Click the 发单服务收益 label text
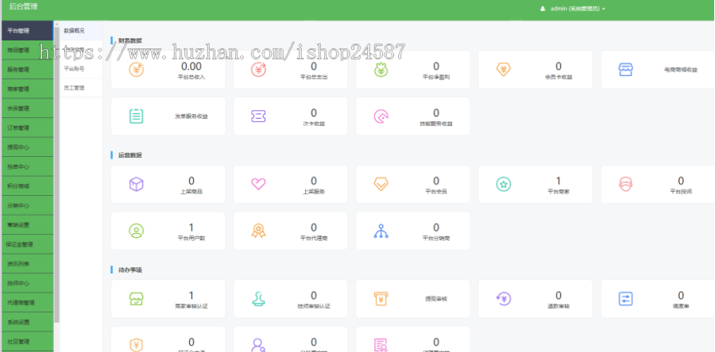715x352 pixels. (191, 117)
